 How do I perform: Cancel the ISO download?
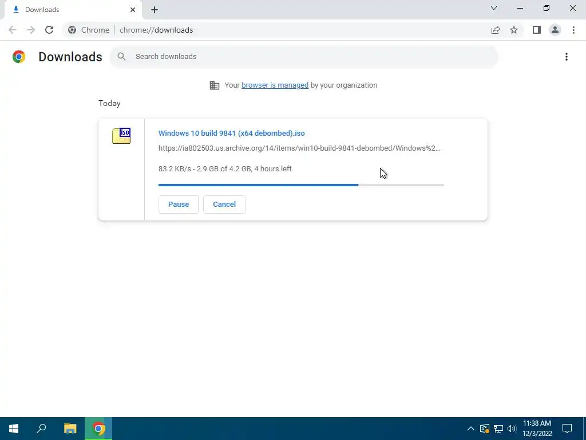pos(224,205)
